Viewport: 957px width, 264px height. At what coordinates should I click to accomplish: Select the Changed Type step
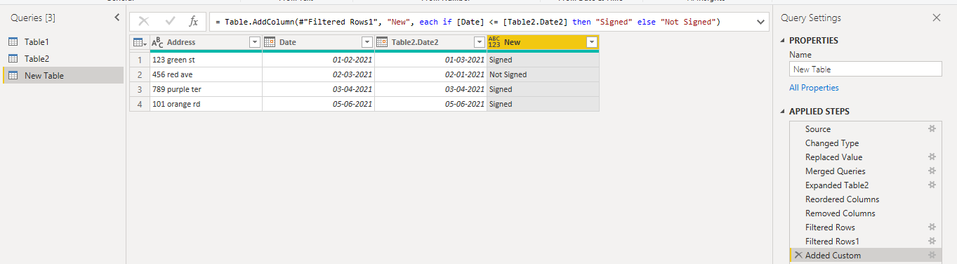[x=866, y=143]
